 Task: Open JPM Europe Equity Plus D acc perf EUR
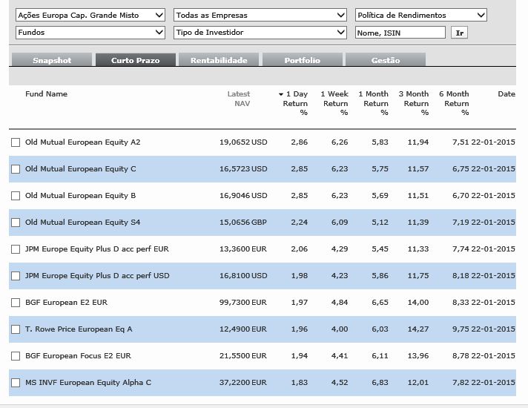pyautogui.click(x=97, y=249)
